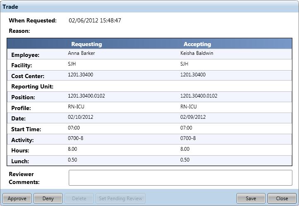Select the Anna Barker employee cell

click(82, 53)
